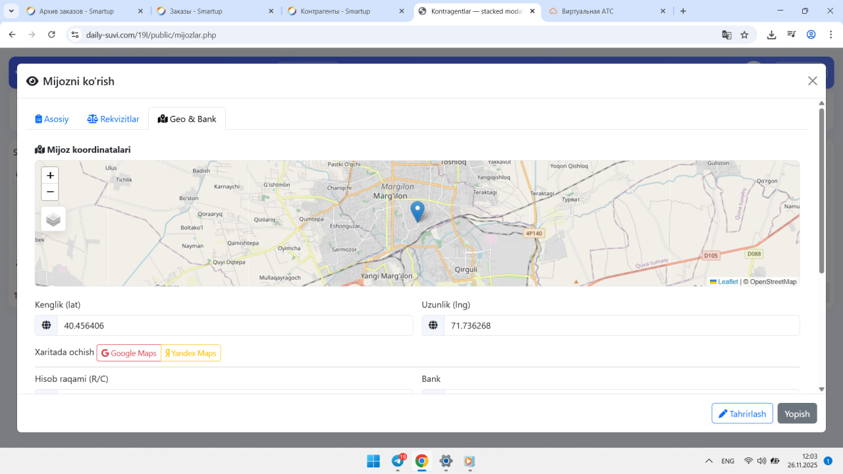Zoom in on the map
Viewport: 843px width, 474px height.
pyautogui.click(x=50, y=175)
